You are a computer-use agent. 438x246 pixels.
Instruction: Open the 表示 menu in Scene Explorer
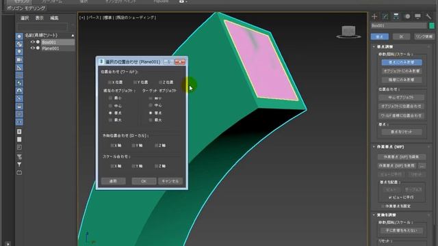[40, 18]
